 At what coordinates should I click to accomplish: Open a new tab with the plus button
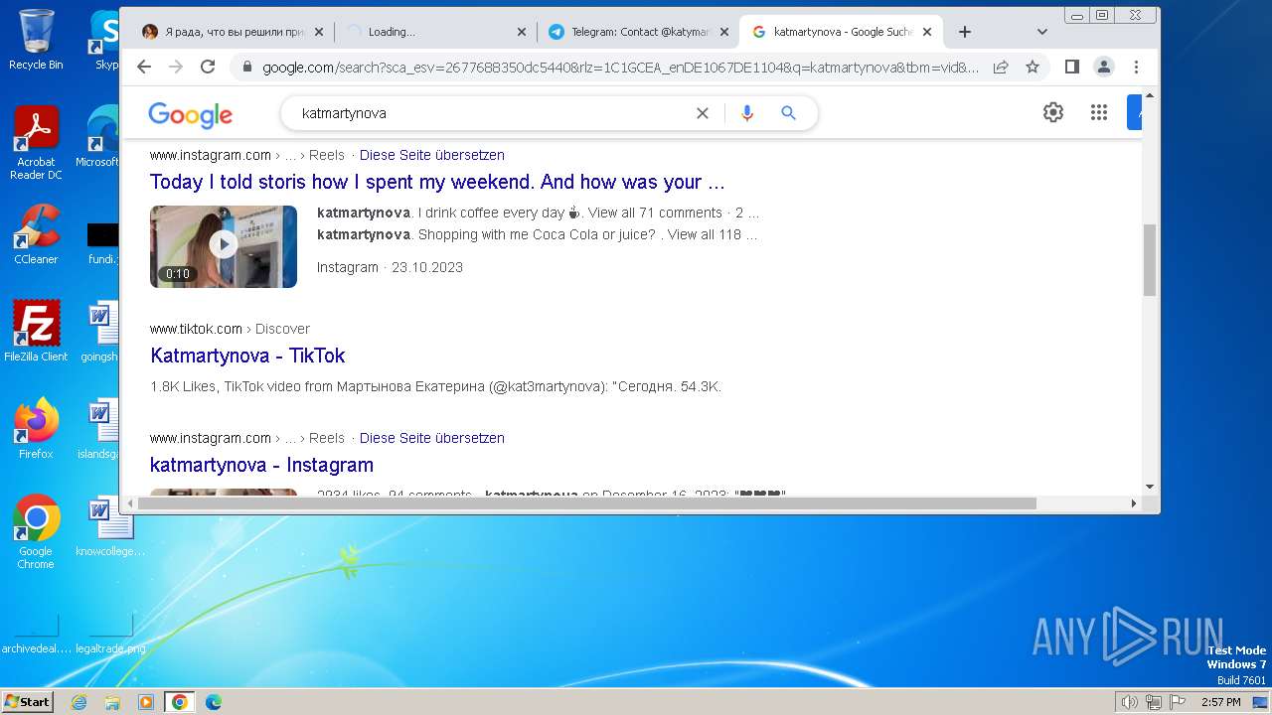coord(964,32)
